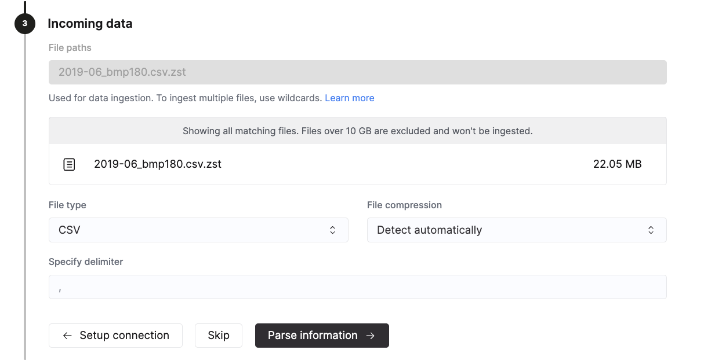
Task: Open the Learn more link
Action: pos(349,98)
